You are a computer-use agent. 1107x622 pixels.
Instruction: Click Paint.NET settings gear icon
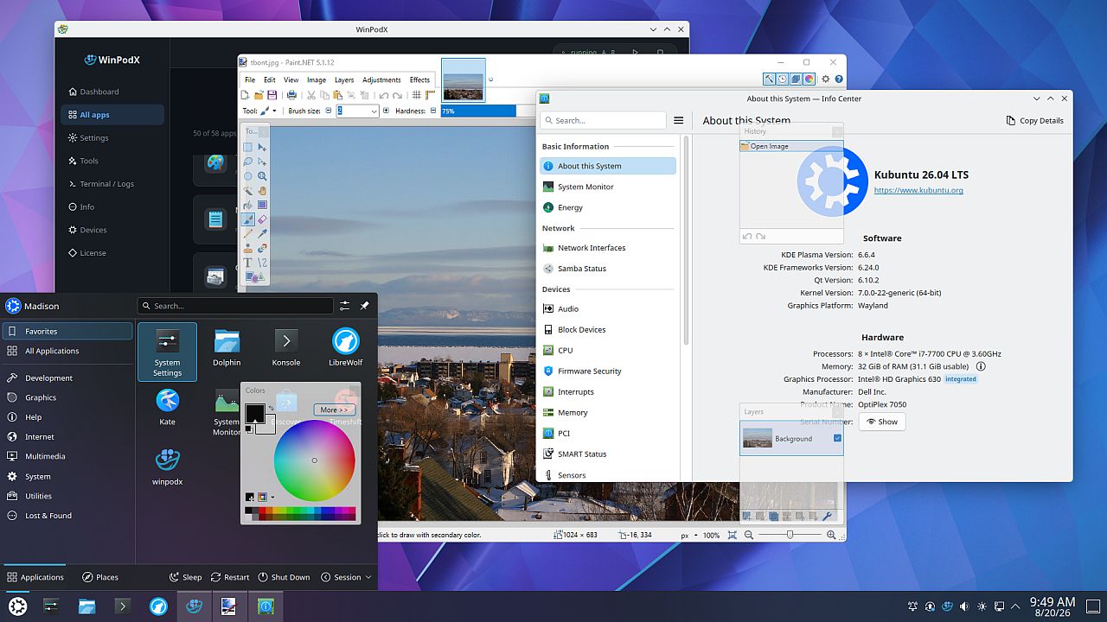826,79
